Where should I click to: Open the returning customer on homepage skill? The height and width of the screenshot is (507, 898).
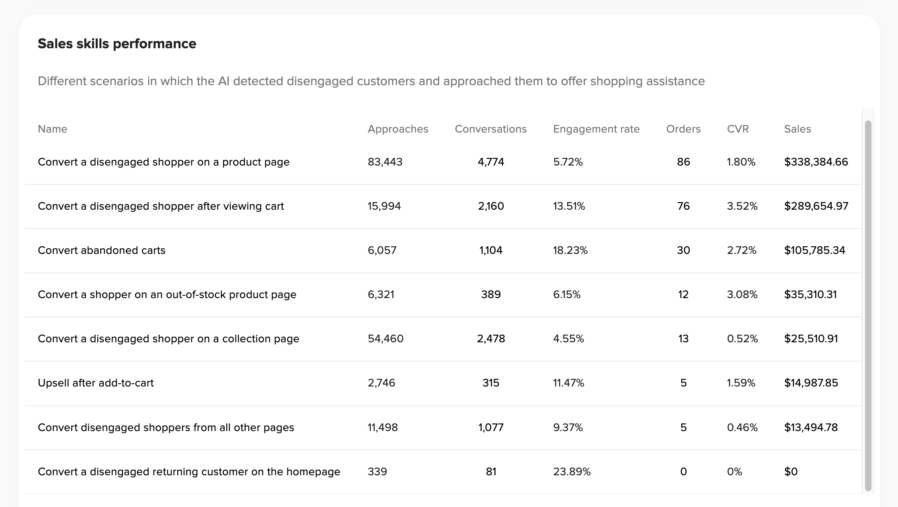[x=189, y=472]
